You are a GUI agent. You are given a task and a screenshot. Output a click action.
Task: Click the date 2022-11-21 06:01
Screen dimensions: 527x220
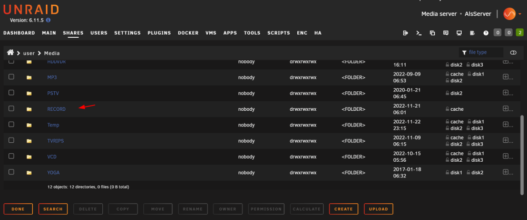[x=407, y=109]
